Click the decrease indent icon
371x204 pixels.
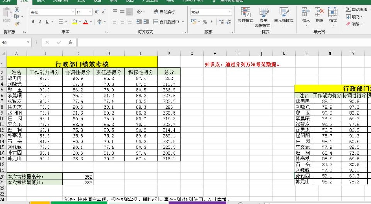tap(140, 22)
